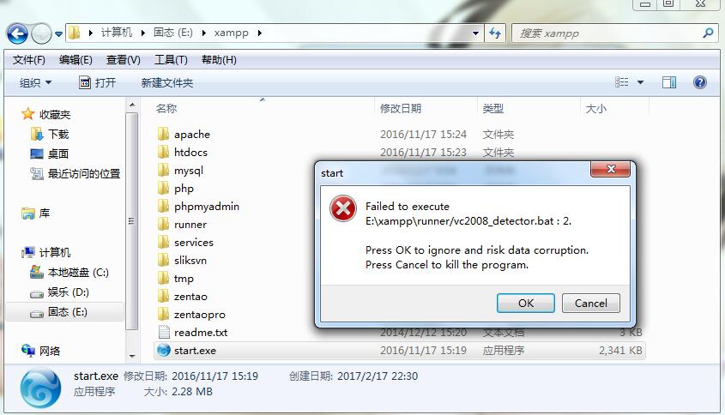Viewport: 725px width, 415px height.
Task: Open the 工具(T) menu
Action: (x=171, y=60)
